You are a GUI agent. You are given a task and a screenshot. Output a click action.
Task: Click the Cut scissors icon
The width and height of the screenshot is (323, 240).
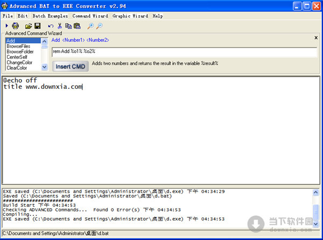coord(60,26)
